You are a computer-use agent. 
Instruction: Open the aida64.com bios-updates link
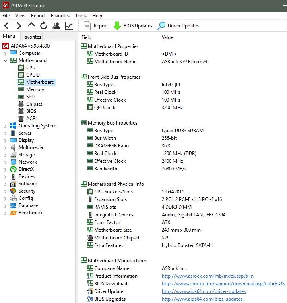pos(202,299)
